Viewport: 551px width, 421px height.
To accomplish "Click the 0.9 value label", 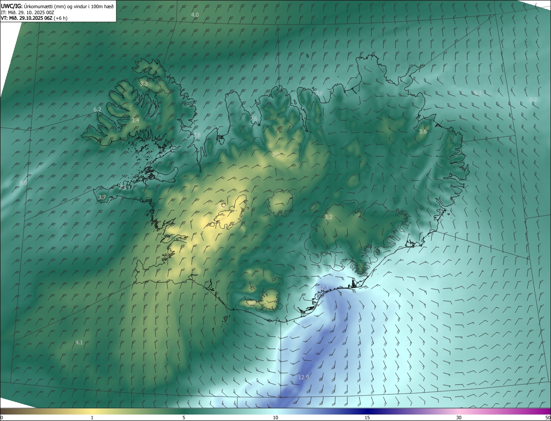I will pos(223,206).
